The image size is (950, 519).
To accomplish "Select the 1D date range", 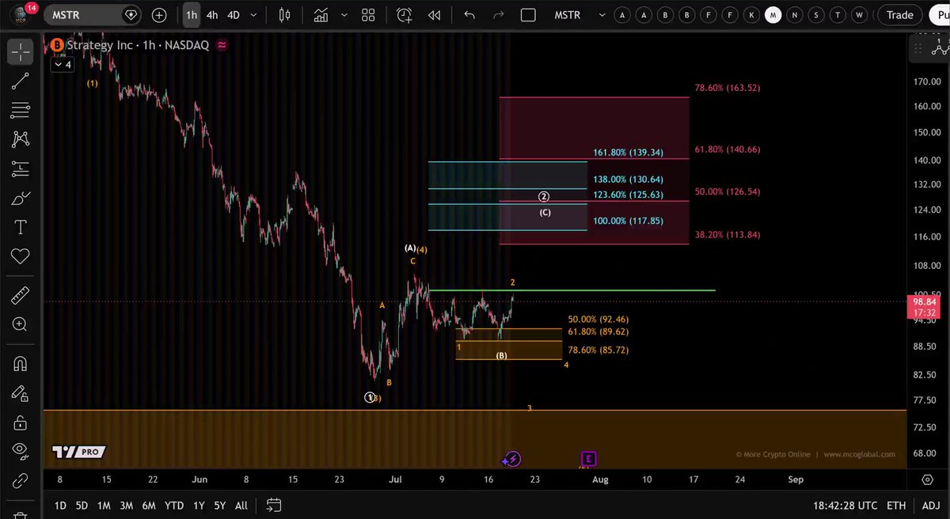I will point(60,506).
